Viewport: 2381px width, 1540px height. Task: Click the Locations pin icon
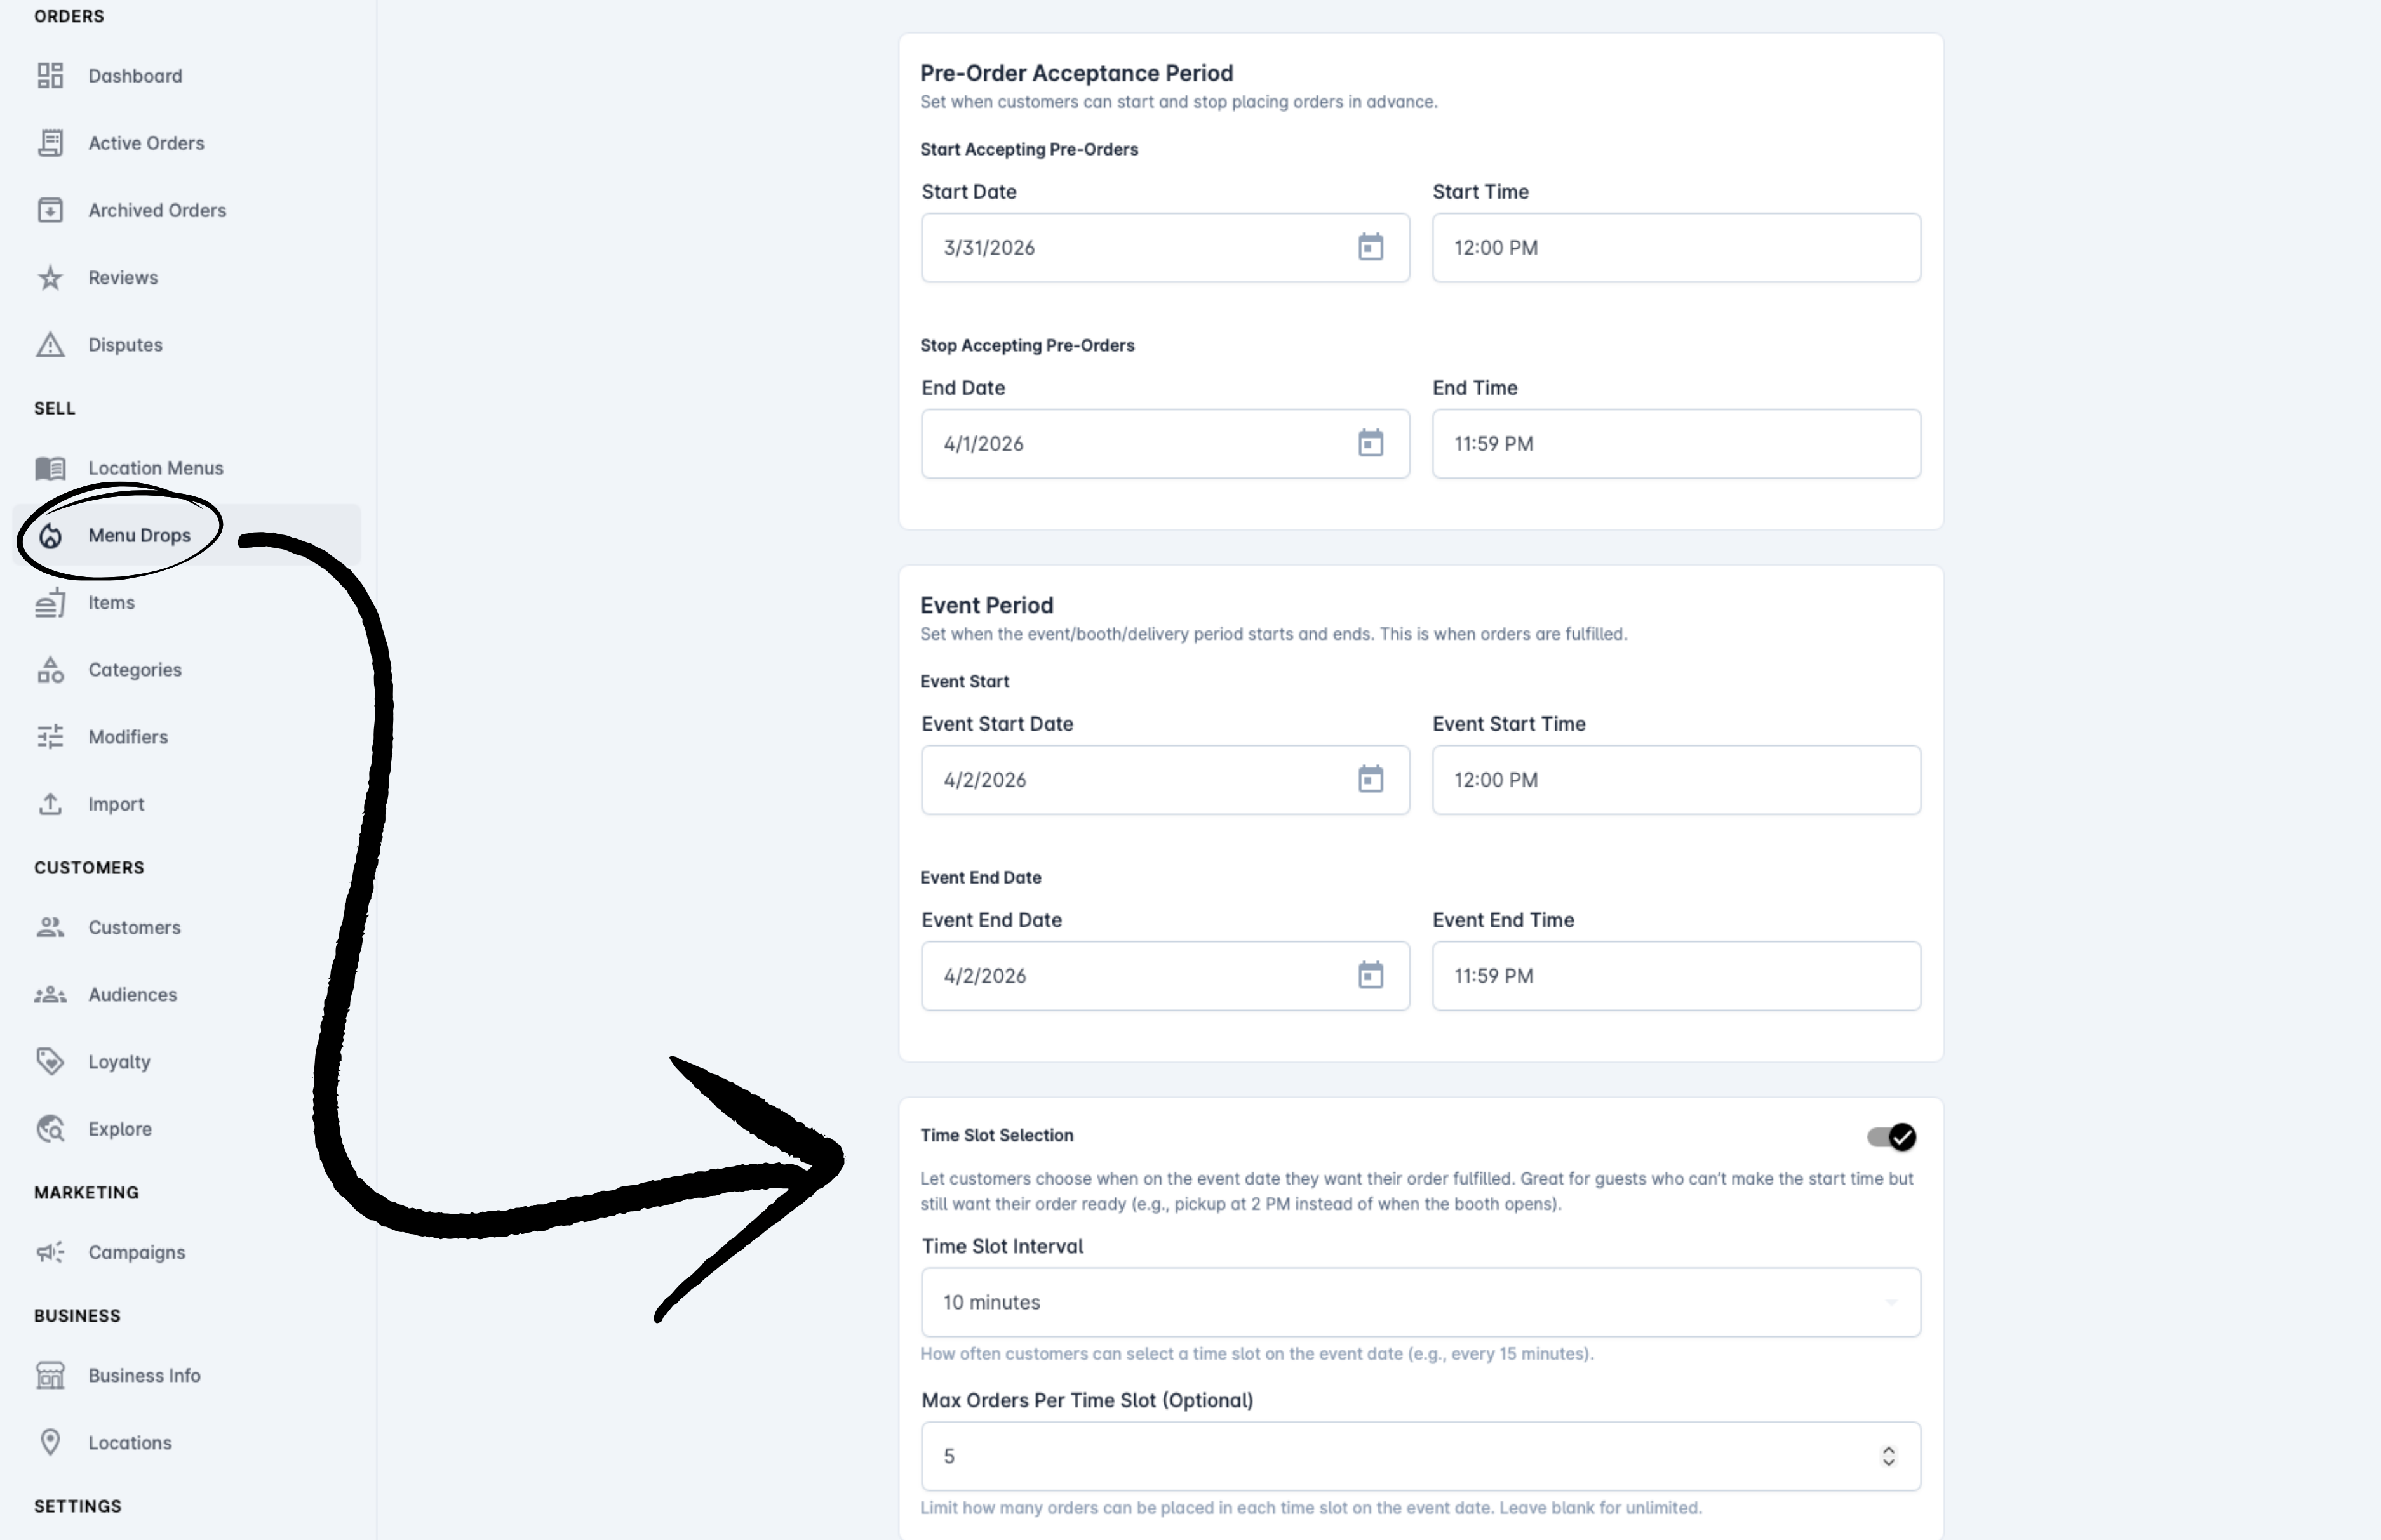50,1442
